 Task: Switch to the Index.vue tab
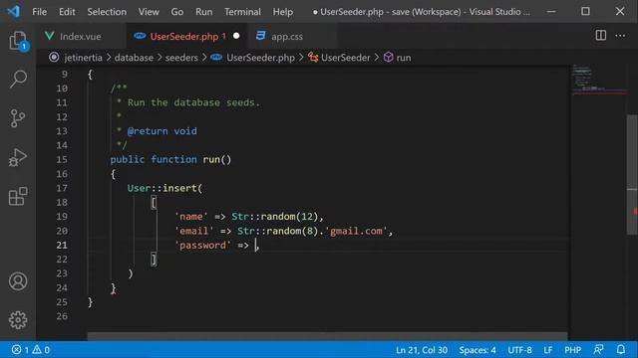(x=81, y=36)
